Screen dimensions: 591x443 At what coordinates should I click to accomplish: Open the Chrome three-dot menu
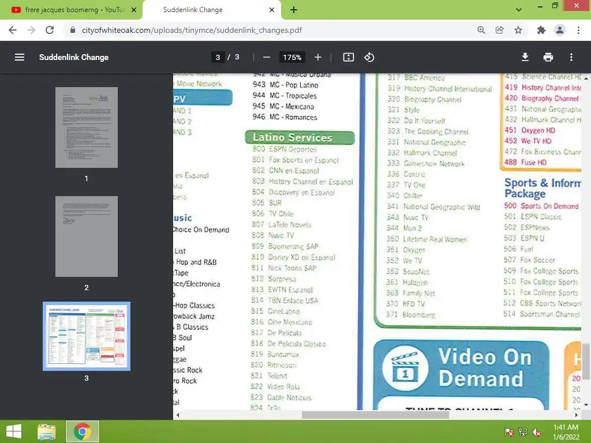tap(578, 30)
